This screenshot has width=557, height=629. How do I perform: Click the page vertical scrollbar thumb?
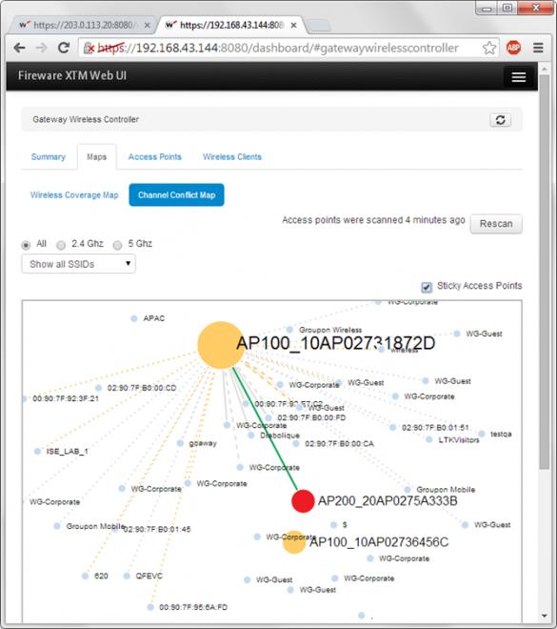point(545,271)
